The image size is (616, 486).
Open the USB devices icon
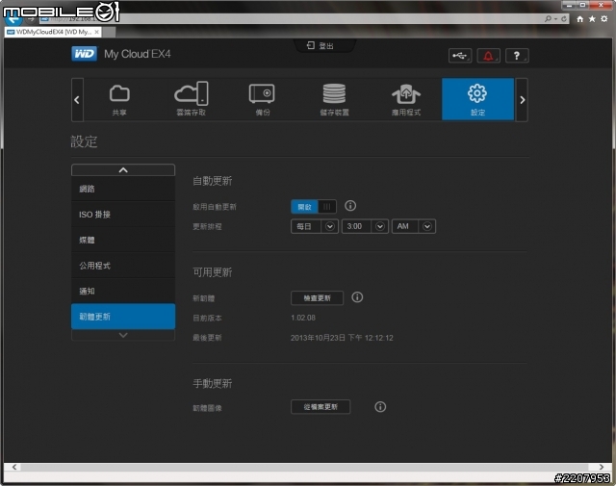[460, 56]
